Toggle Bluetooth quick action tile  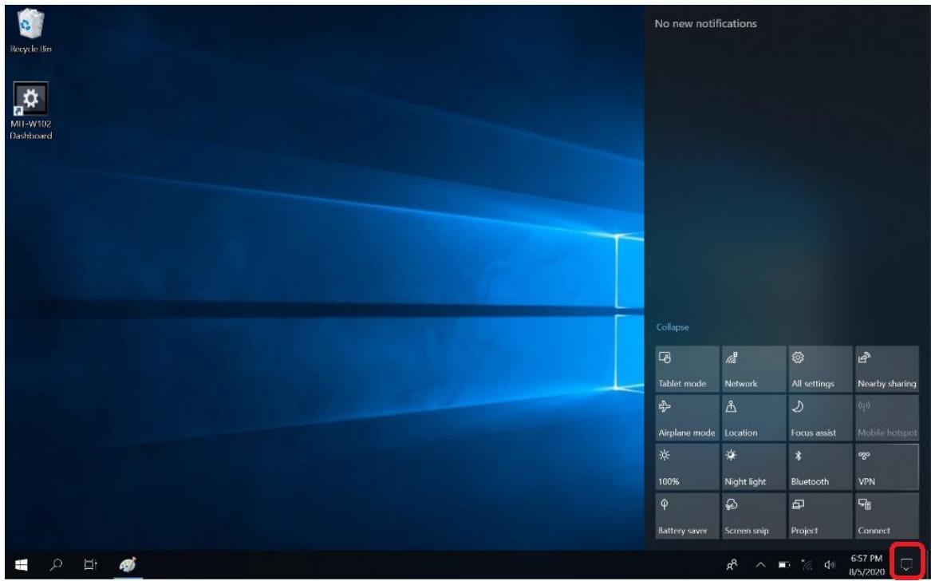(x=818, y=466)
